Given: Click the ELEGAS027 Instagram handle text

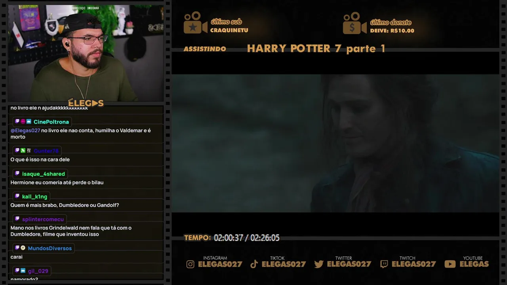Looking at the screenshot, I should (x=220, y=264).
